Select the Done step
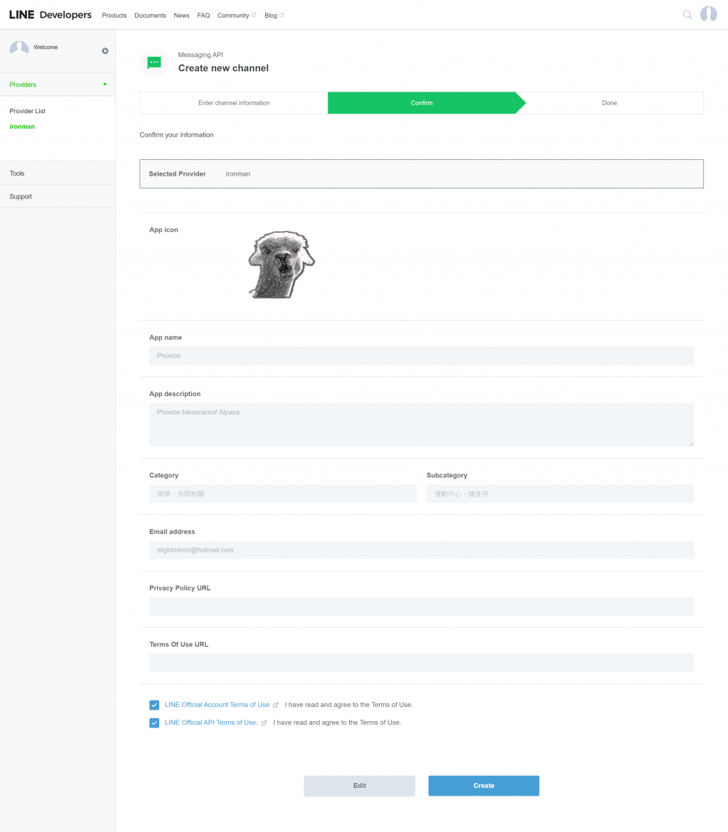This screenshot has height=832, width=728. (x=609, y=103)
